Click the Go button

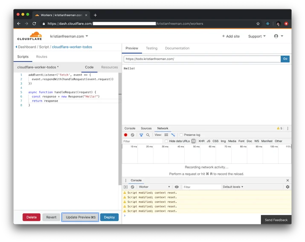click(x=285, y=59)
